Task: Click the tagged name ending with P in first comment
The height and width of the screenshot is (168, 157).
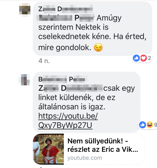Action: 65,18
